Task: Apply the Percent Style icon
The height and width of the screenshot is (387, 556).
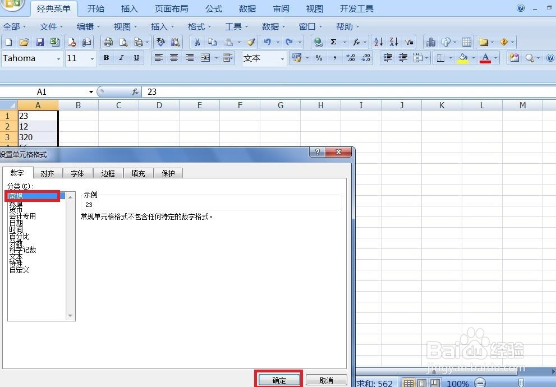Action: [320, 57]
